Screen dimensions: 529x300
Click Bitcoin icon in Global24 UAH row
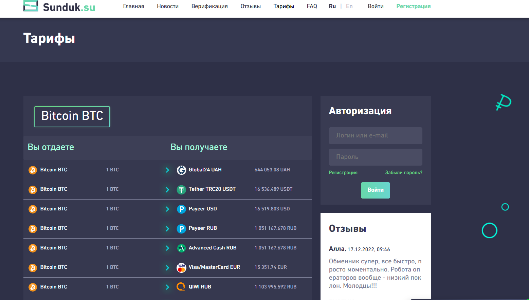coord(33,170)
